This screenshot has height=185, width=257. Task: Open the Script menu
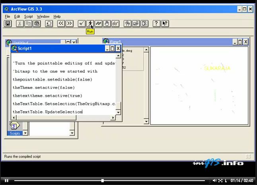point(29,17)
